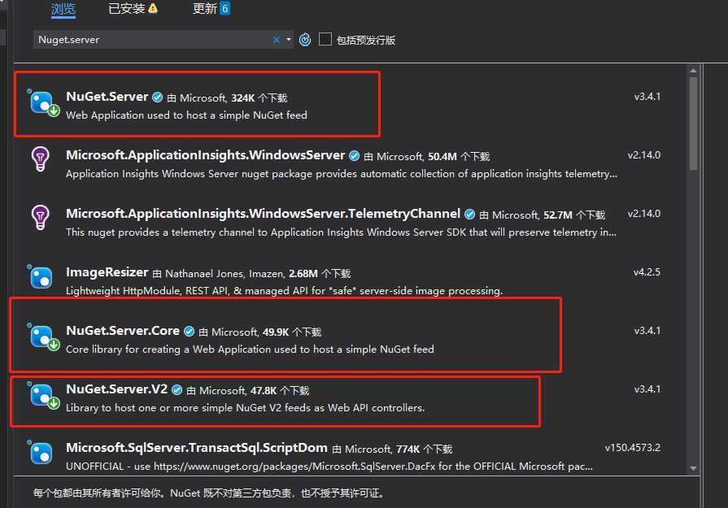728x508 pixels.
Task: Click NuGet.Server version v3.4.1
Action: tap(647, 97)
